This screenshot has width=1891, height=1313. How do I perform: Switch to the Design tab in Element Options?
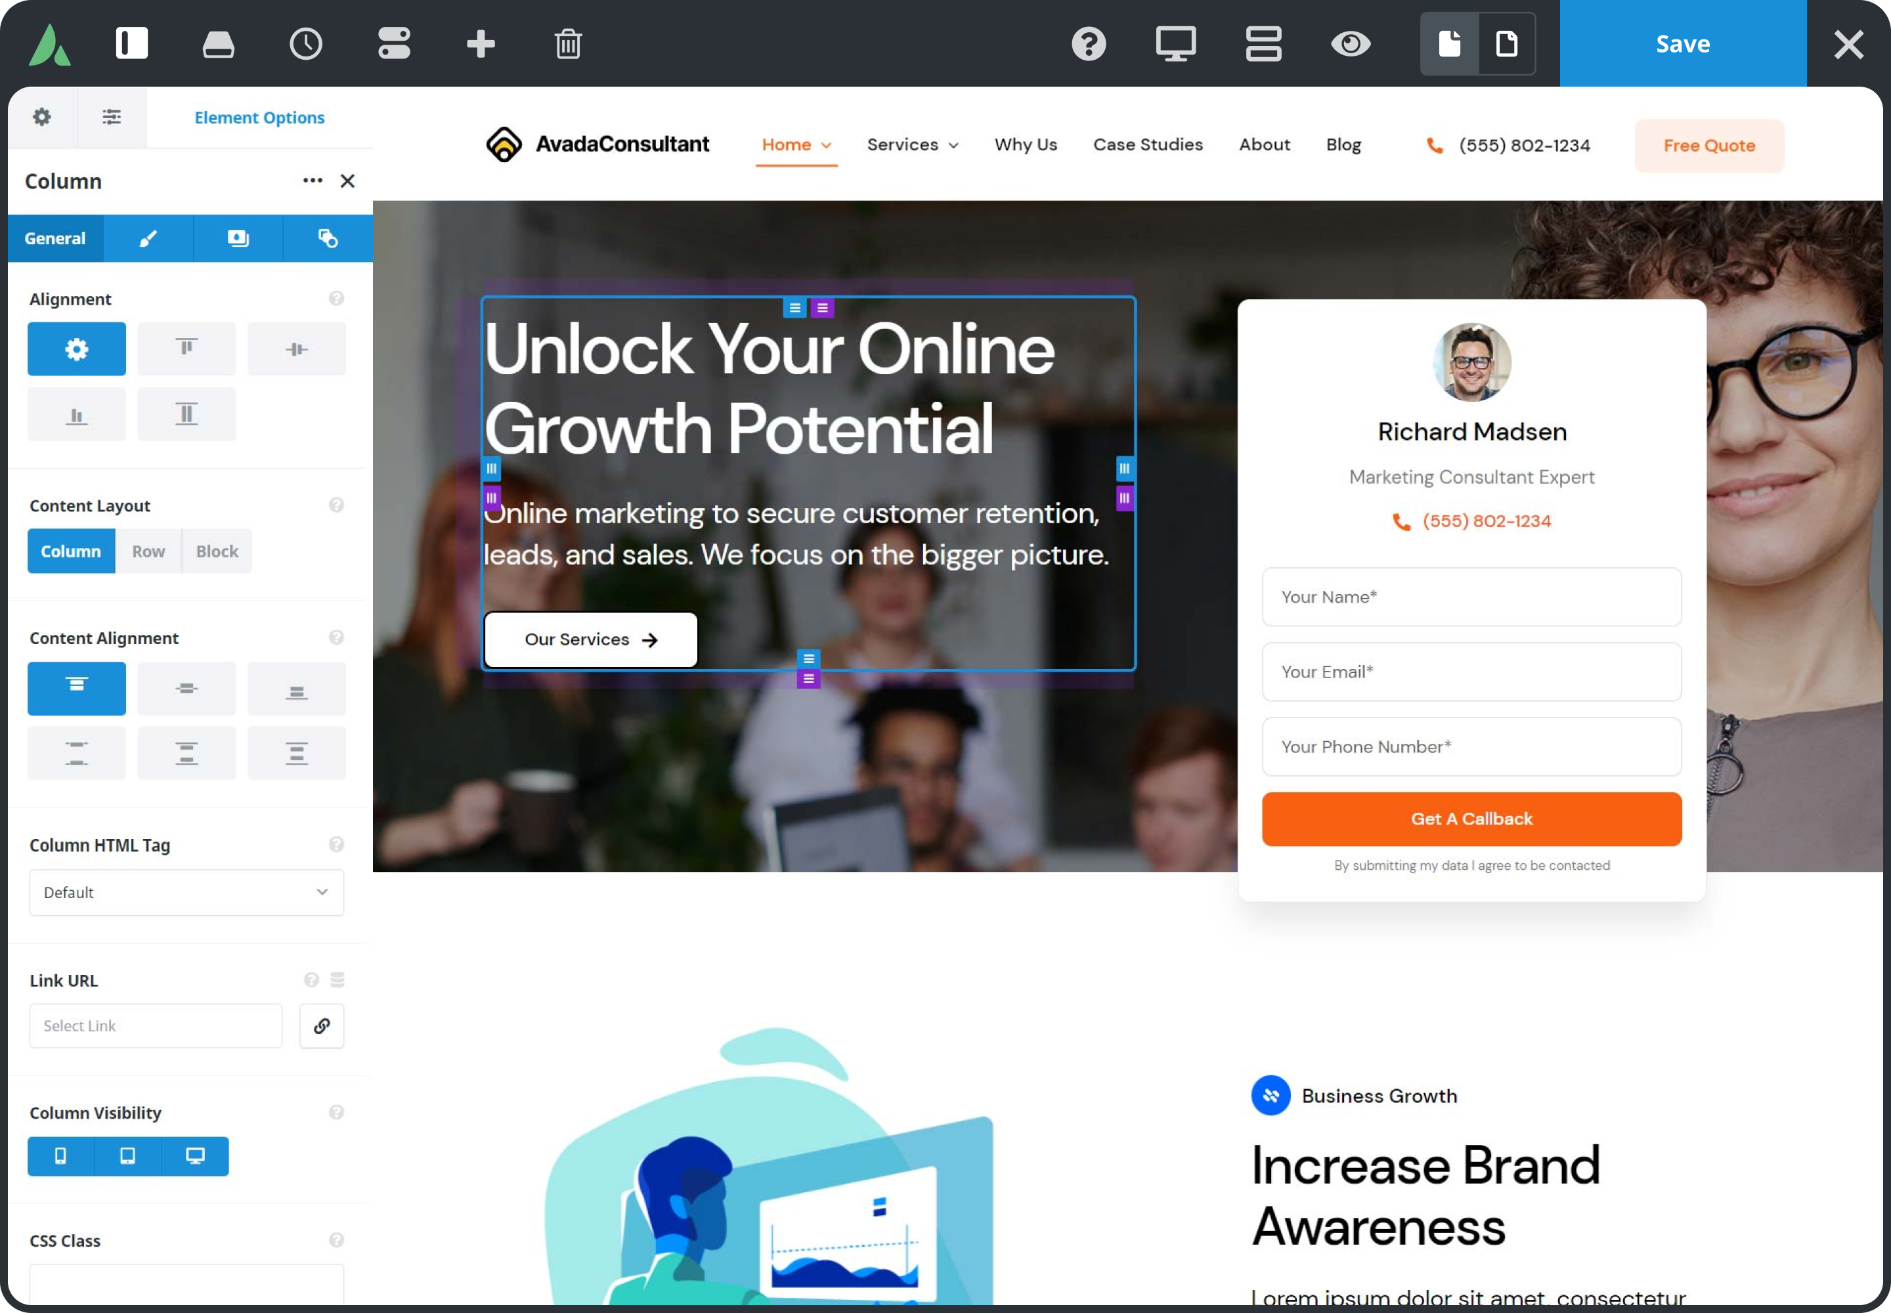[x=148, y=237]
